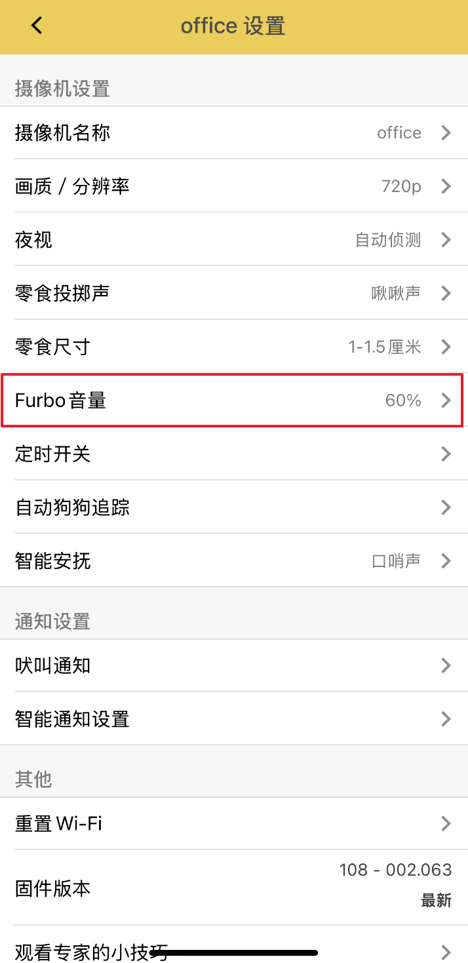Image resolution: width=468 pixels, height=963 pixels.
Task: Open Furbo音量 60% volume setting
Action: pyautogui.click(x=233, y=400)
